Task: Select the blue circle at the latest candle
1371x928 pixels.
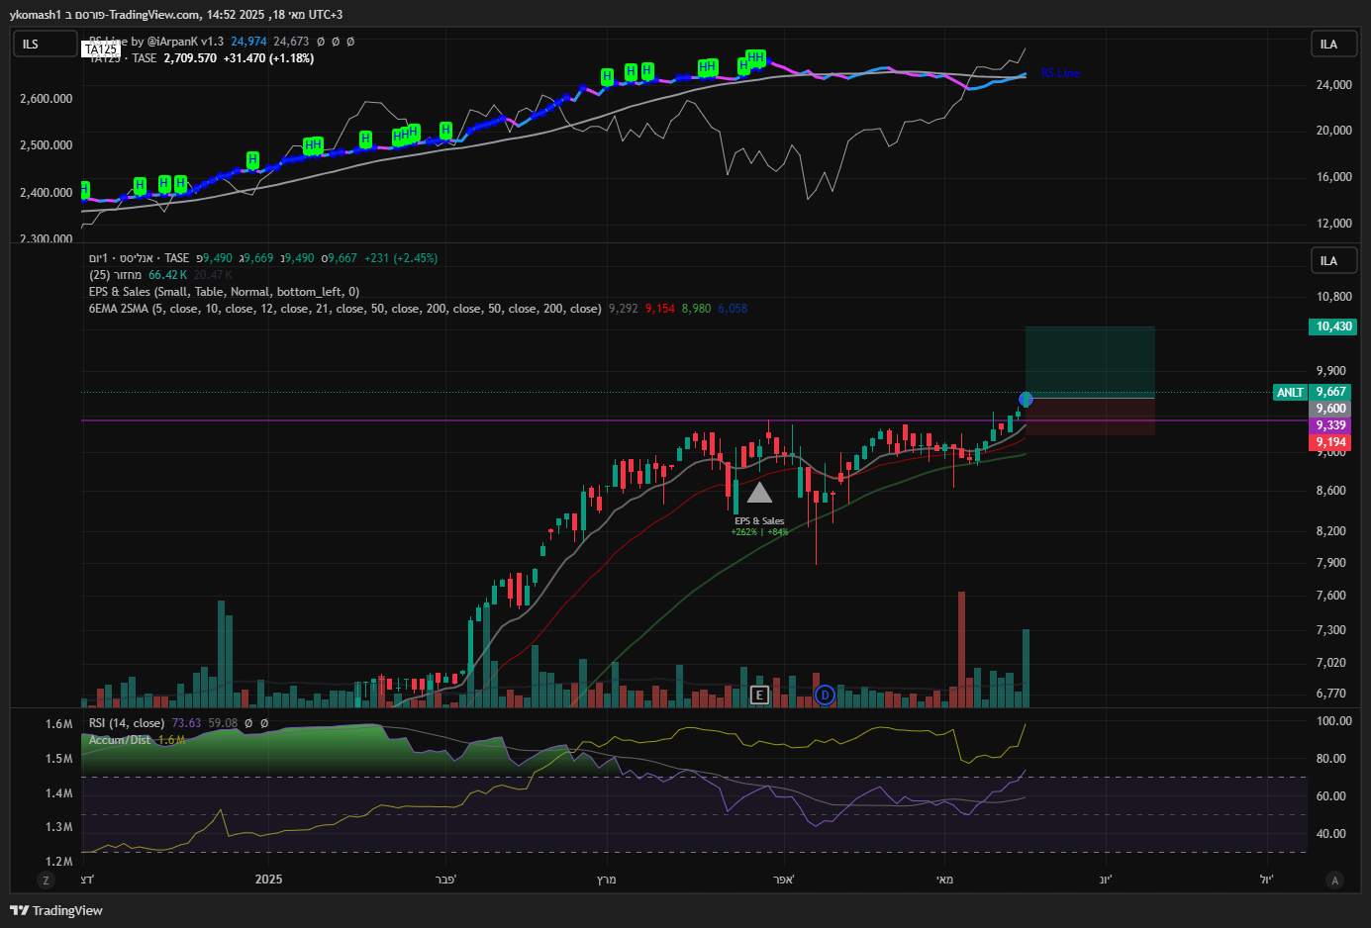Action: [x=1026, y=399]
